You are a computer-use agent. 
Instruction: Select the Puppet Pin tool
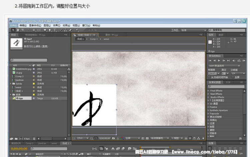[x=77, y=30]
